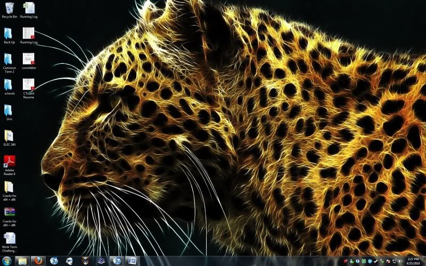Click the red tray icon in the notification area

pyautogui.click(x=346, y=261)
